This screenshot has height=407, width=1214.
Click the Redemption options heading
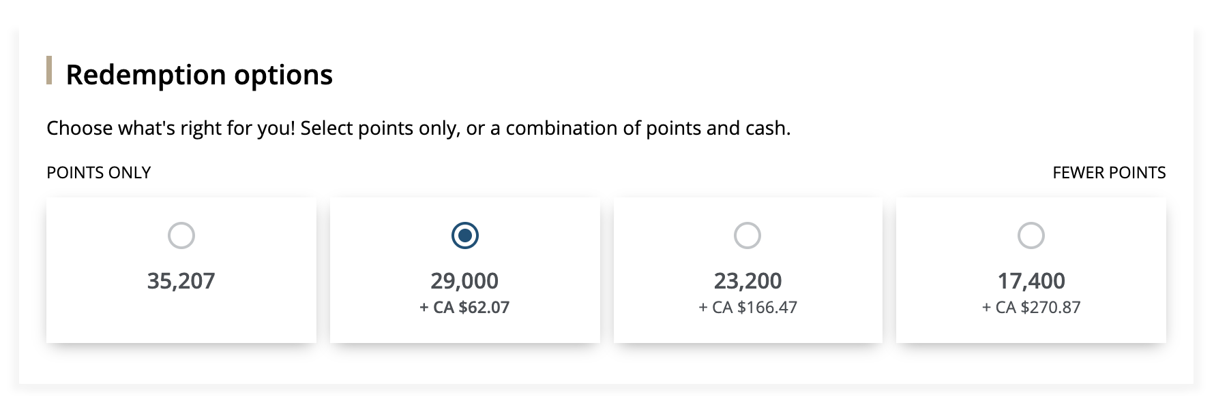click(x=199, y=74)
